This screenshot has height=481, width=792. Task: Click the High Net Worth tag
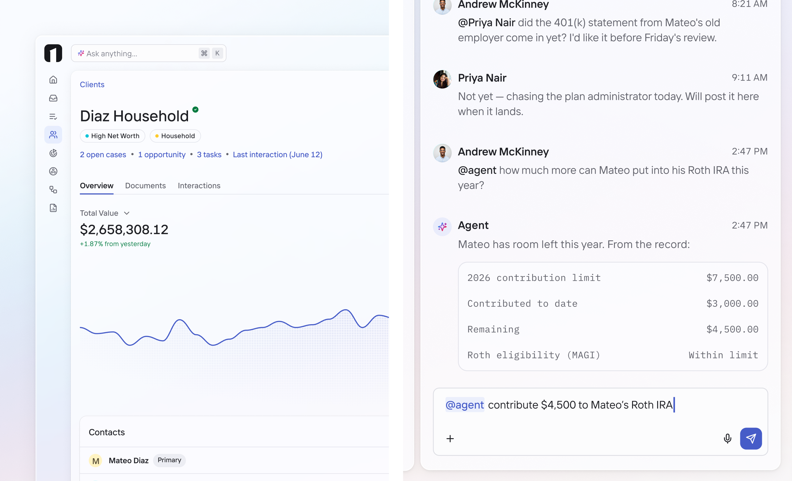pos(113,136)
